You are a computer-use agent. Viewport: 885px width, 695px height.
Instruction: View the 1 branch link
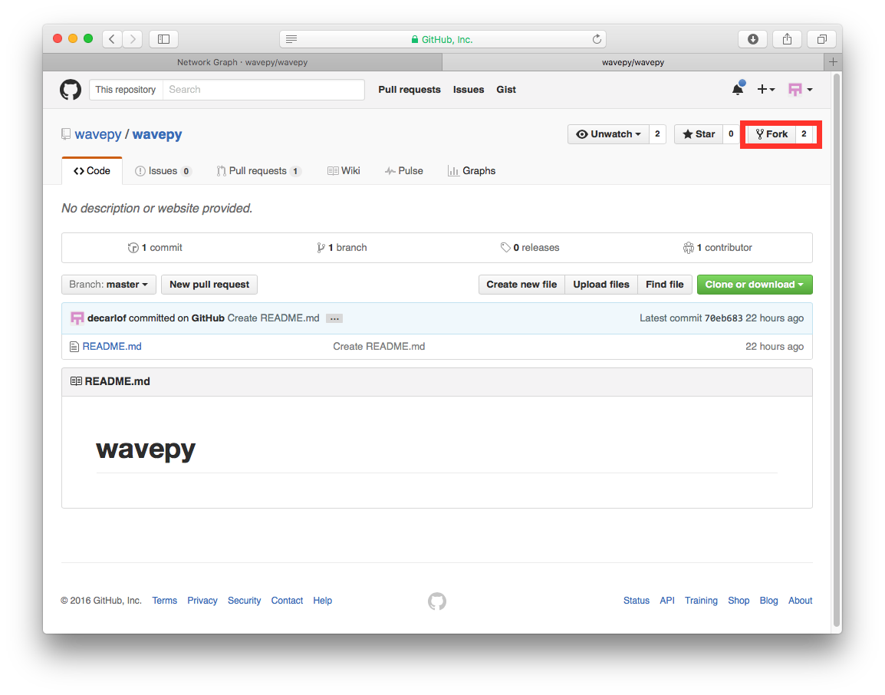click(x=342, y=247)
